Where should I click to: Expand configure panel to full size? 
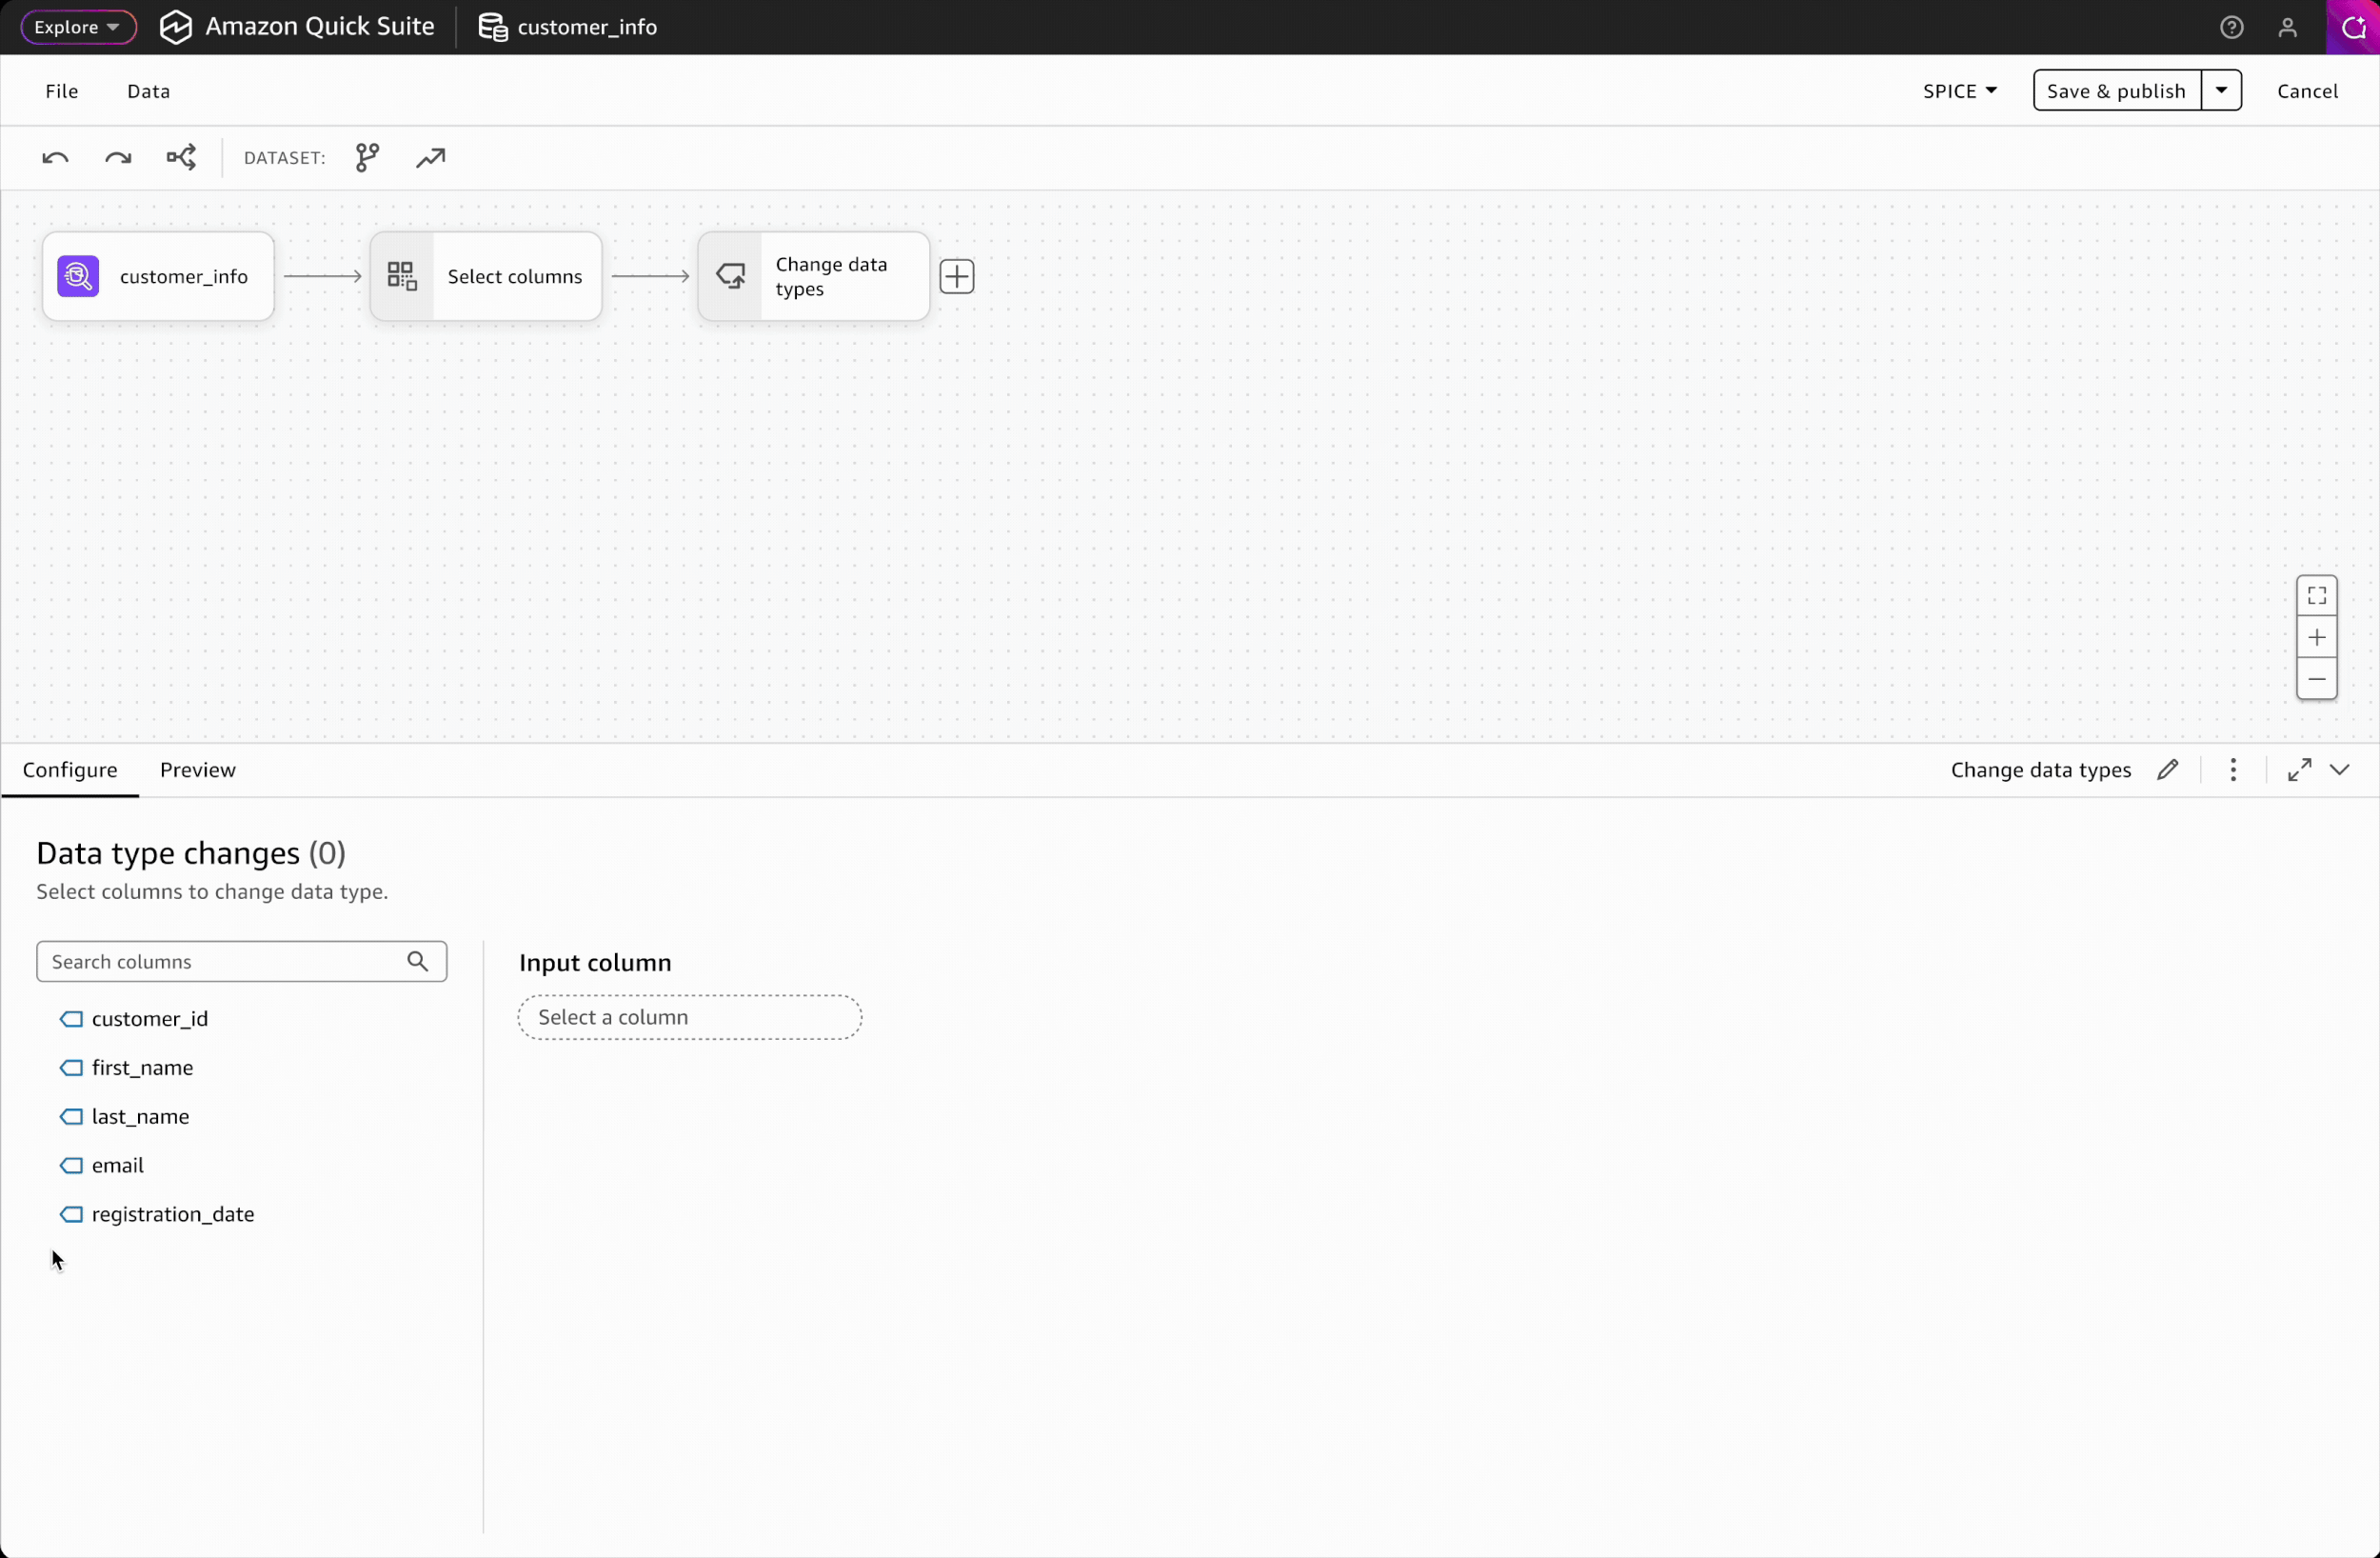point(2299,769)
